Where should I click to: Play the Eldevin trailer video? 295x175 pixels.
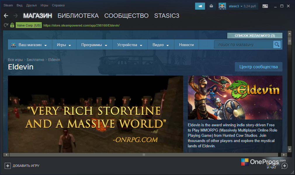pos(96,114)
